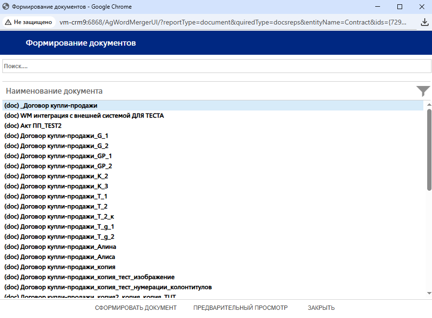Viewport: 432px width, 318px height.
Task: Select 'Договор купли-продажи_копия_тест_изображение' entry
Action: [89, 277]
